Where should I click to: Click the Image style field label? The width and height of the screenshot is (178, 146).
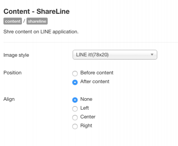16,55
